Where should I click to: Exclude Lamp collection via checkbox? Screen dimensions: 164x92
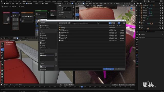pyautogui.click(x=159, y=22)
